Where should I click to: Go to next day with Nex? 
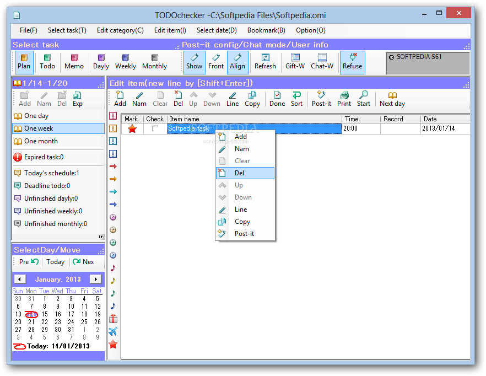[83, 262]
